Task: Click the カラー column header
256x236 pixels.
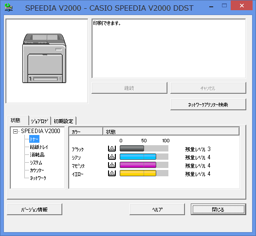Action: pos(86,132)
